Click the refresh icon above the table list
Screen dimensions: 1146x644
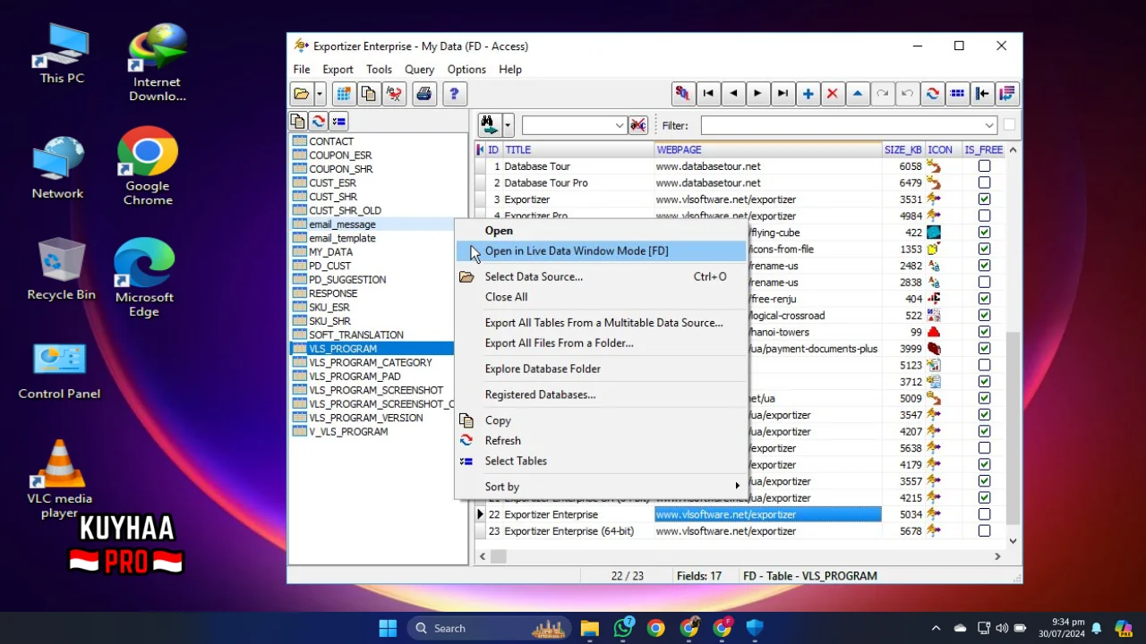pyautogui.click(x=319, y=122)
